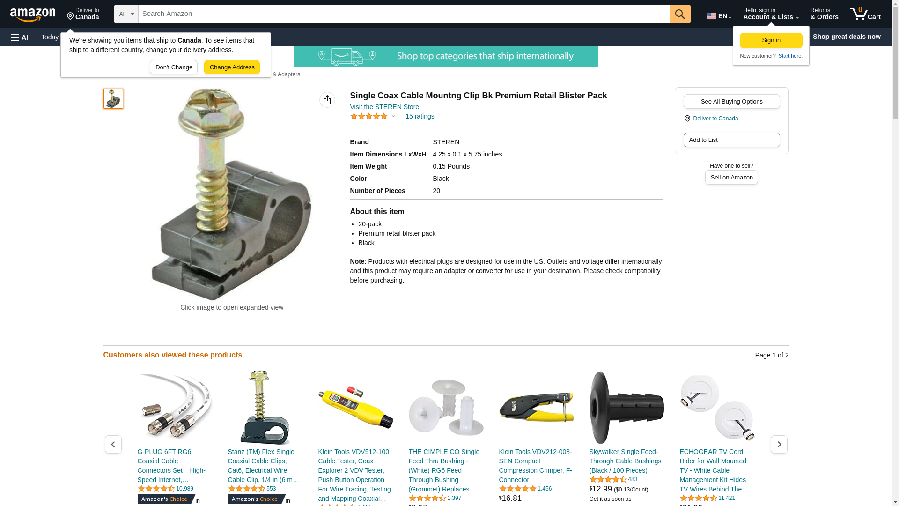Click the magnifying glass search button
Viewport: 899px width, 506px height.
[680, 14]
